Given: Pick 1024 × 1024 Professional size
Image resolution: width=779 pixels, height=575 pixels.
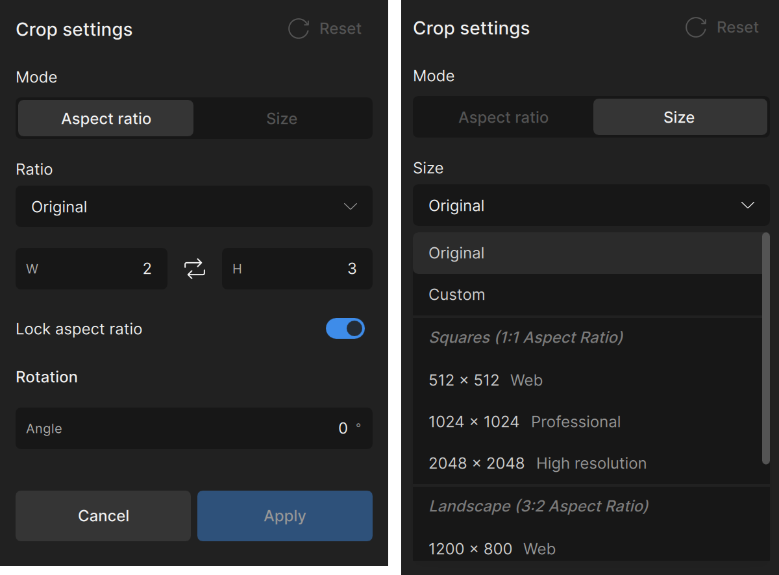Looking at the screenshot, I should [525, 422].
